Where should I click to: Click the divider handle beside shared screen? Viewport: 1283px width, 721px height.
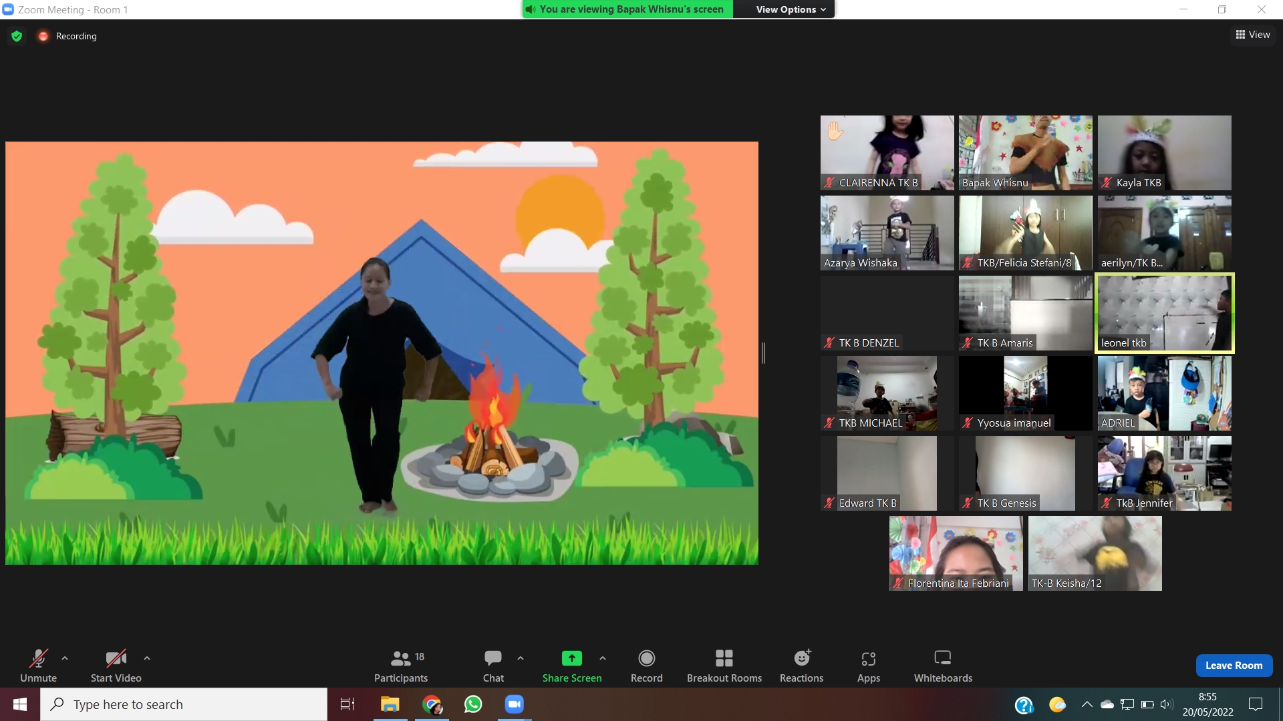pyautogui.click(x=763, y=352)
